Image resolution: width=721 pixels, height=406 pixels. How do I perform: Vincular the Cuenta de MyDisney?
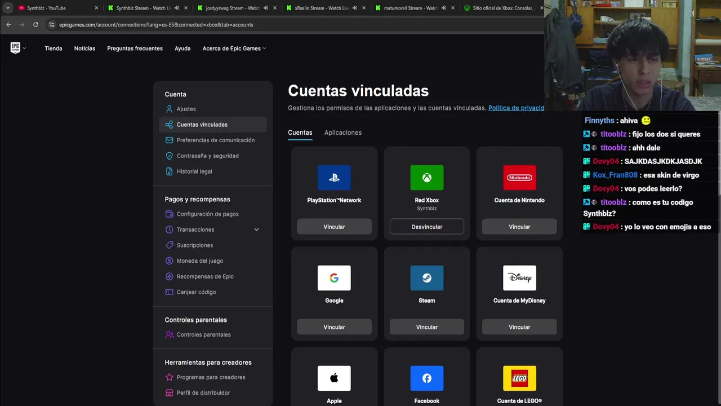pyautogui.click(x=519, y=327)
